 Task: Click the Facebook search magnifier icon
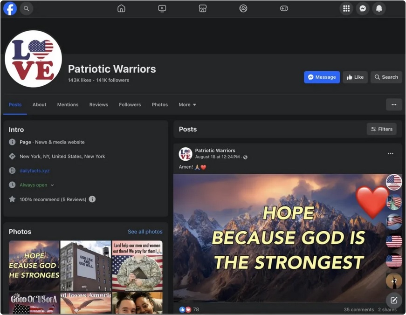27,8
